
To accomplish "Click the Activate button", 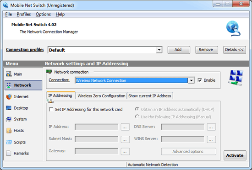I will [x=235, y=155].
